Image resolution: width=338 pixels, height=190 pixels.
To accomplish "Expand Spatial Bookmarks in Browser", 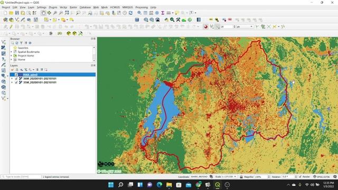I will [12, 52].
